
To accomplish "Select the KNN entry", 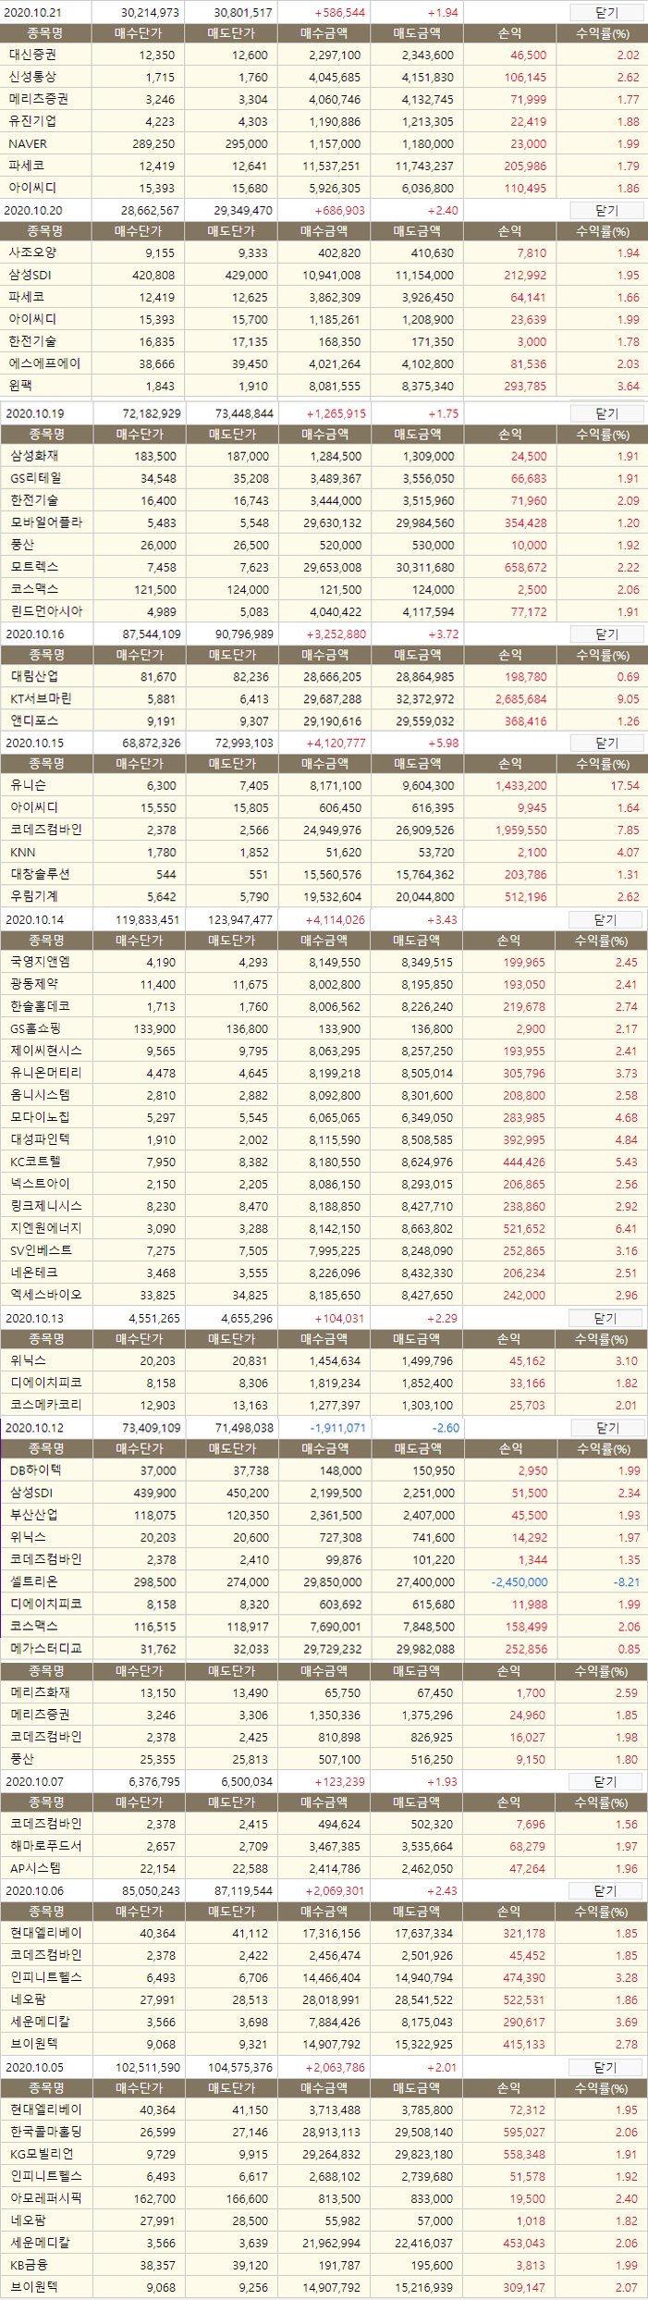I will click(324, 852).
